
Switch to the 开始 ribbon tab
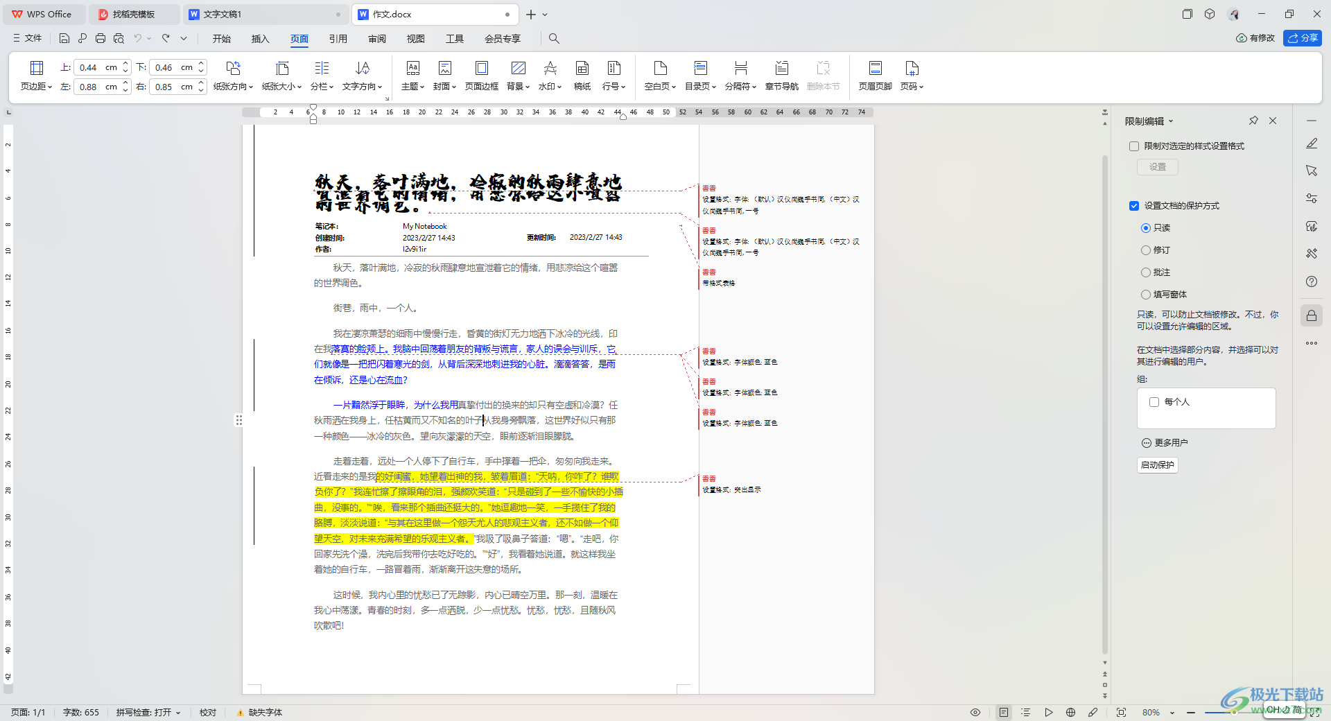(222, 39)
